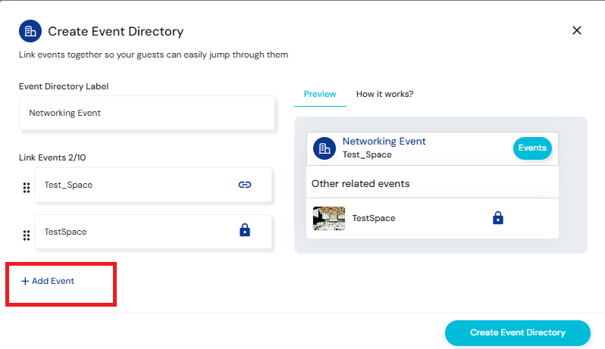The height and width of the screenshot is (349, 605).
Task: Grab the drag handle beside Test_Space
Action: (x=27, y=188)
